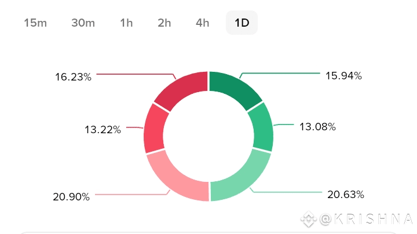Click the @KRISHNA watermark text
The height and width of the screenshot is (234, 417).
367,219
